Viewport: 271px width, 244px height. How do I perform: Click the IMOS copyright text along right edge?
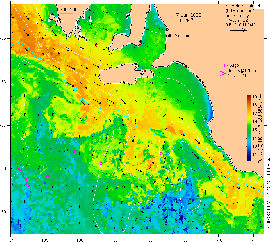[x=268, y=186]
